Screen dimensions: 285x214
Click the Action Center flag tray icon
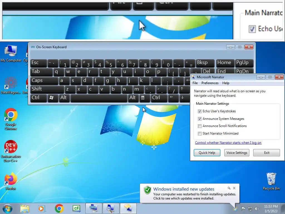pyautogui.click(x=243, y=209)
